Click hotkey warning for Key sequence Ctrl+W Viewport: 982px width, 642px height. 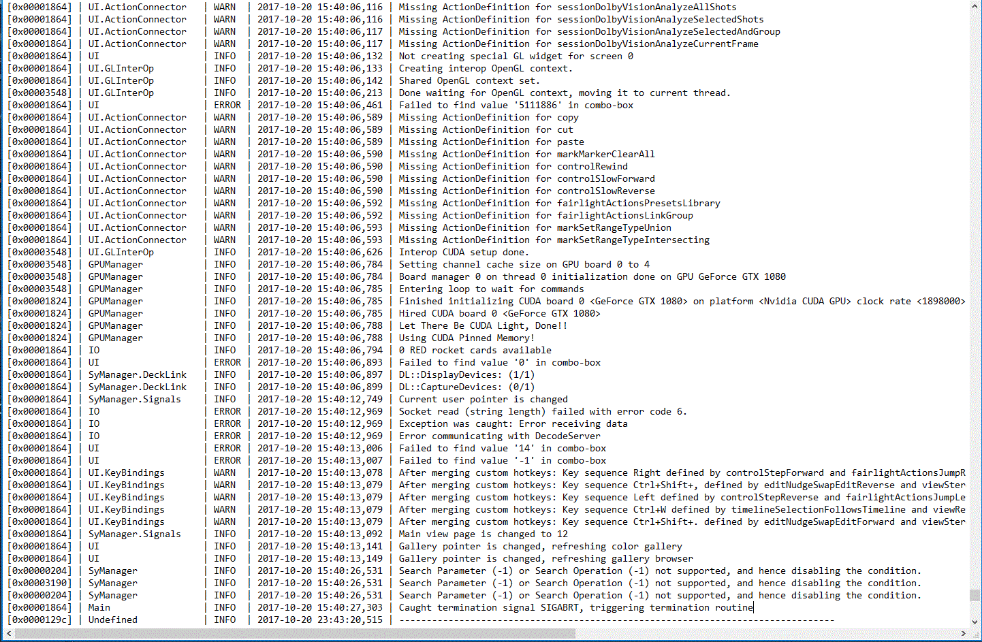(x=682, y=509)
